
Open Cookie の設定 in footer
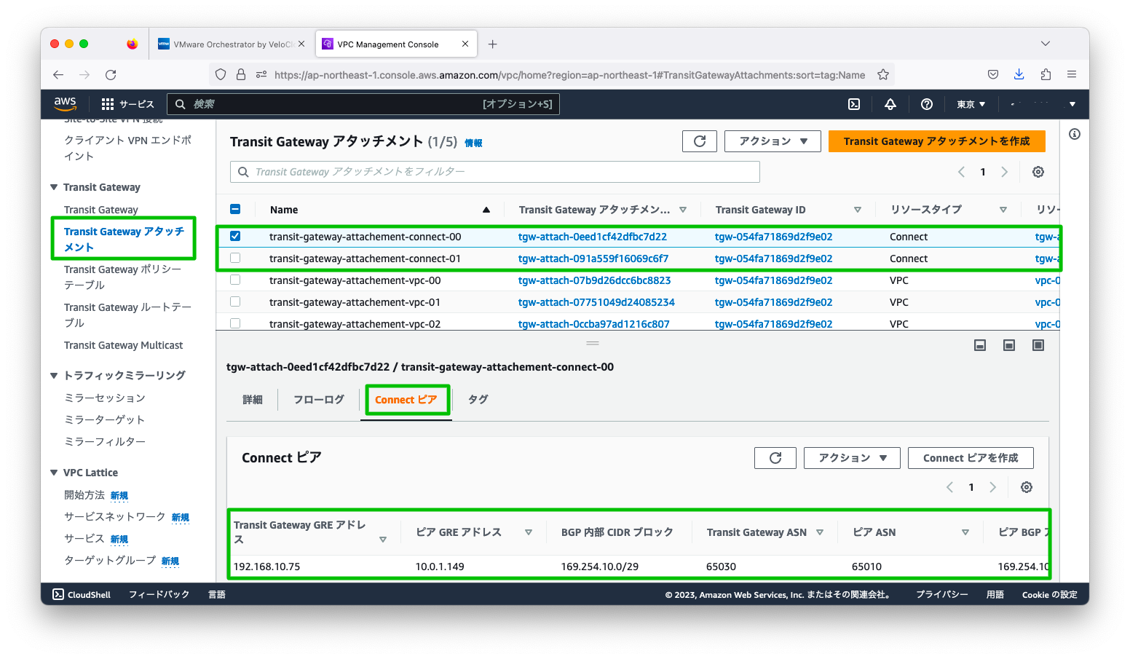coord(1049,595)
